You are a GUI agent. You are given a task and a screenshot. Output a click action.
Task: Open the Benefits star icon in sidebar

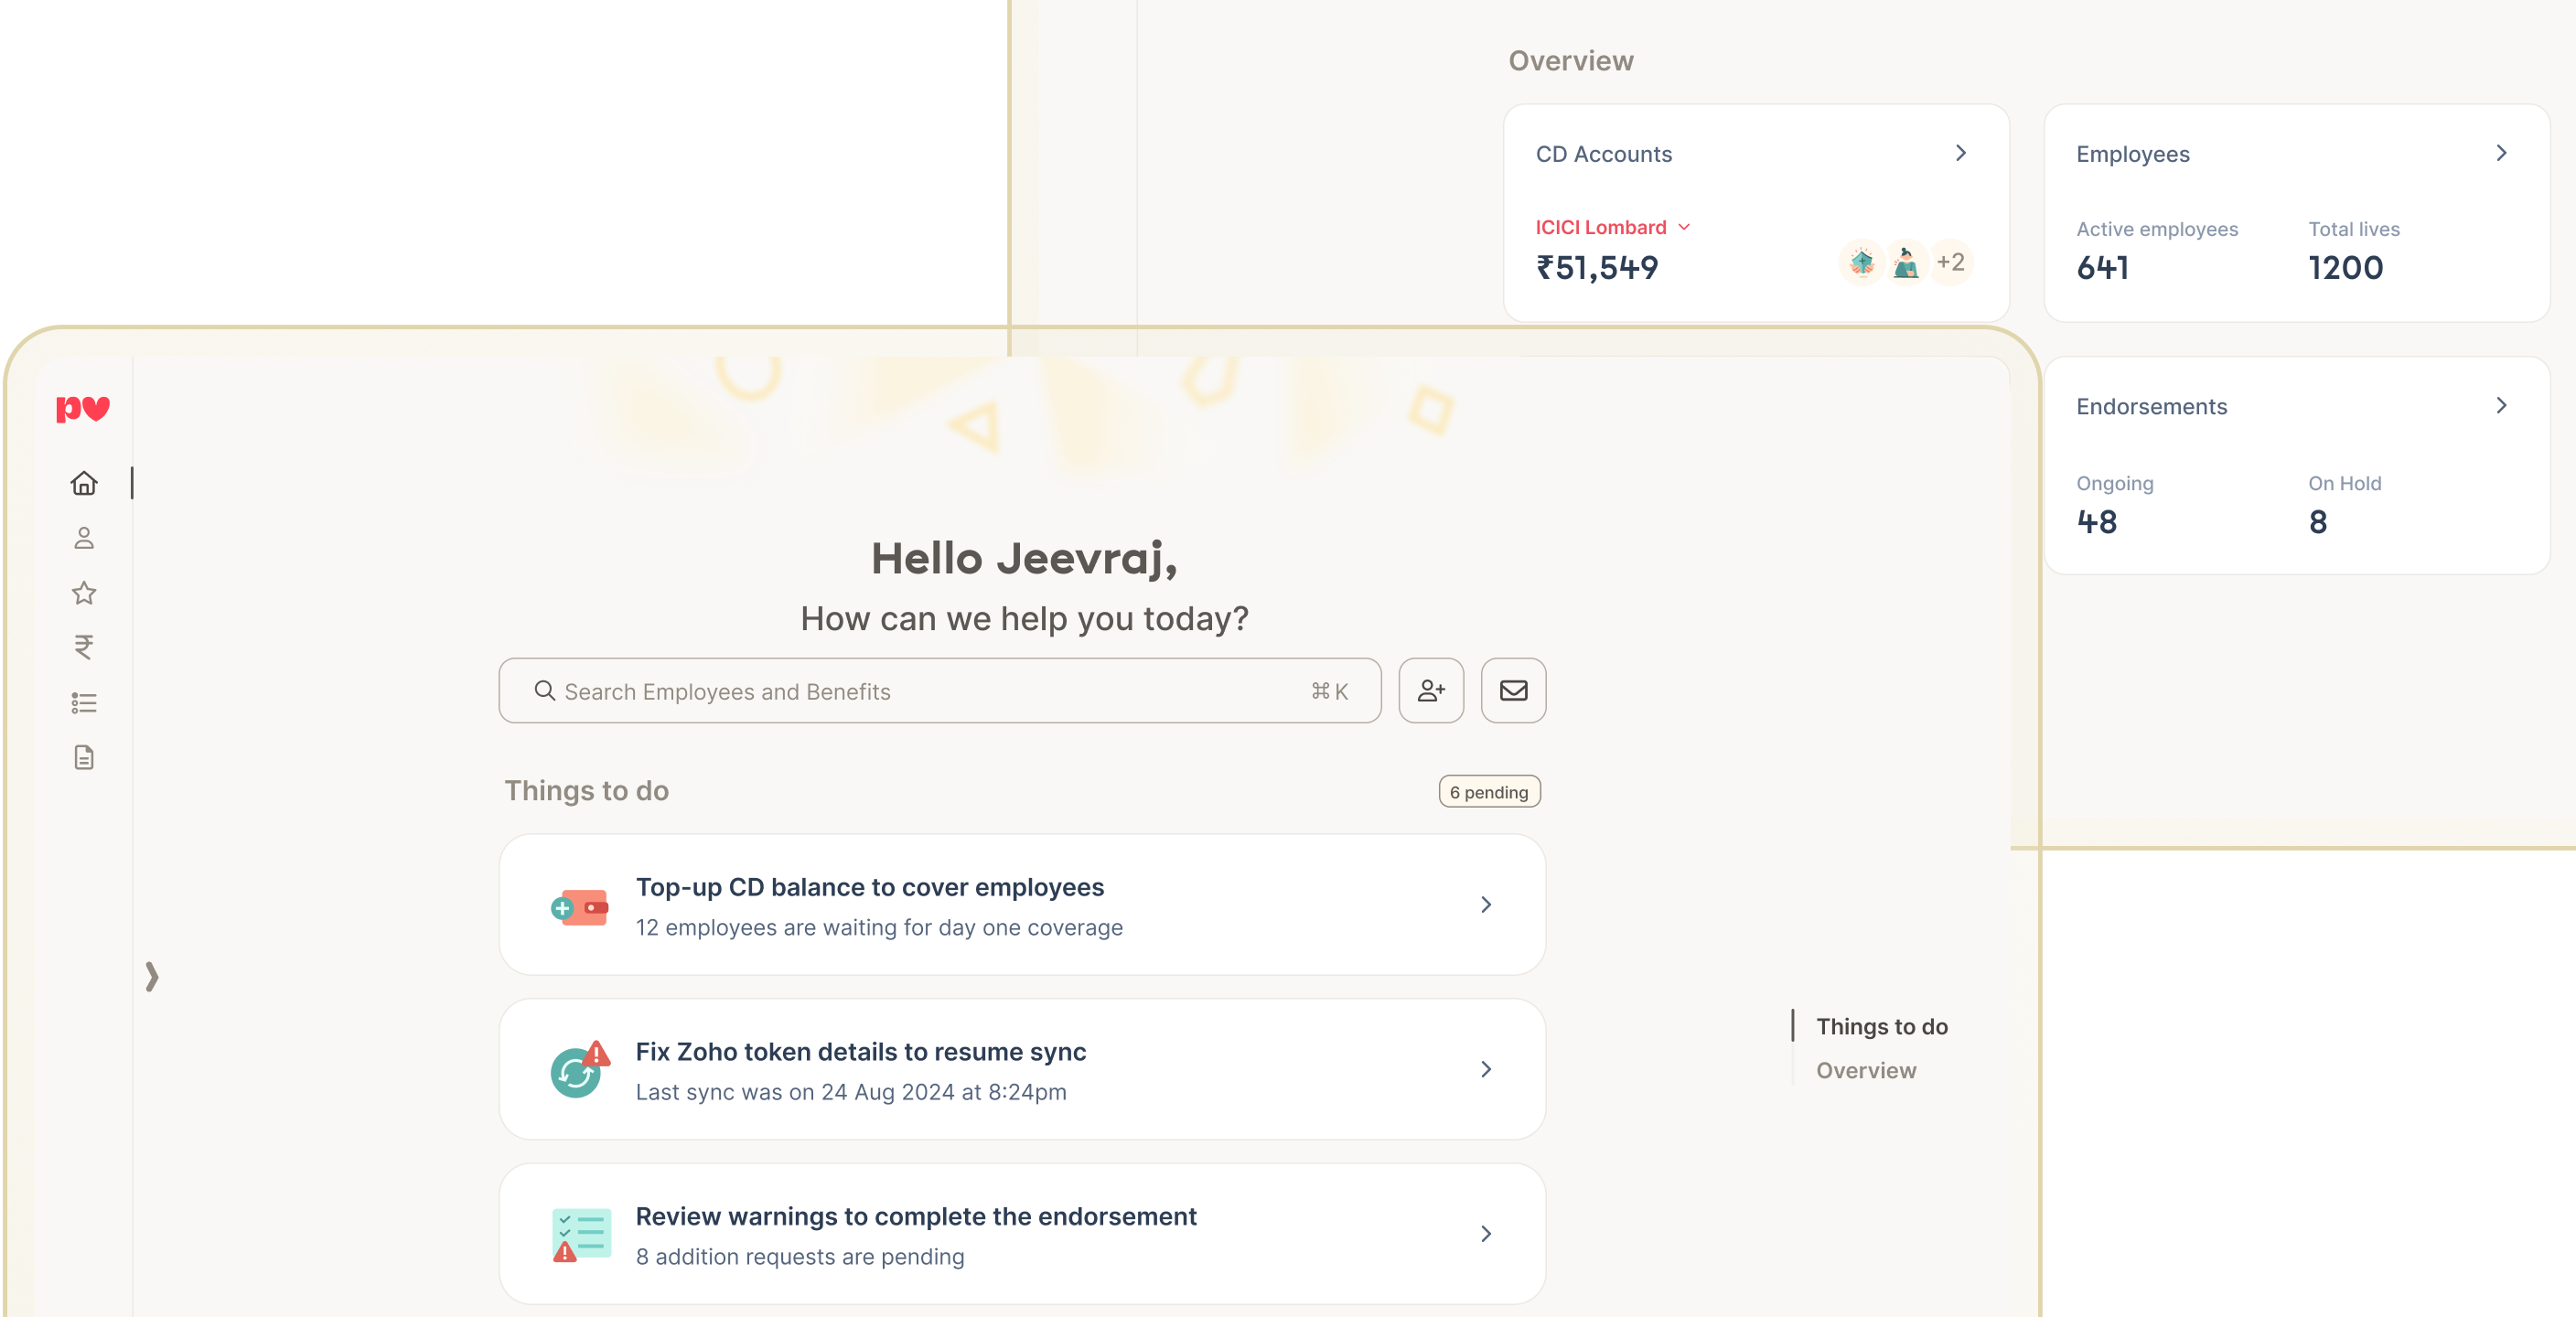pos(84,593)
